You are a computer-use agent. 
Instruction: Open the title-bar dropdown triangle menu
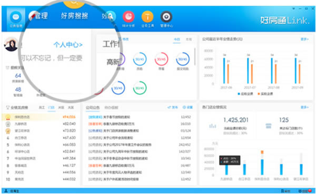[294, 8]
